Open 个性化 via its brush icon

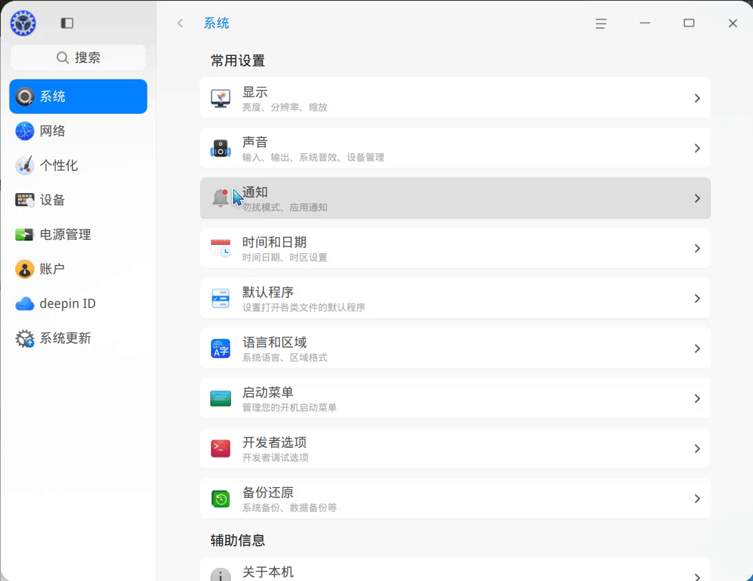click(24, 166)
